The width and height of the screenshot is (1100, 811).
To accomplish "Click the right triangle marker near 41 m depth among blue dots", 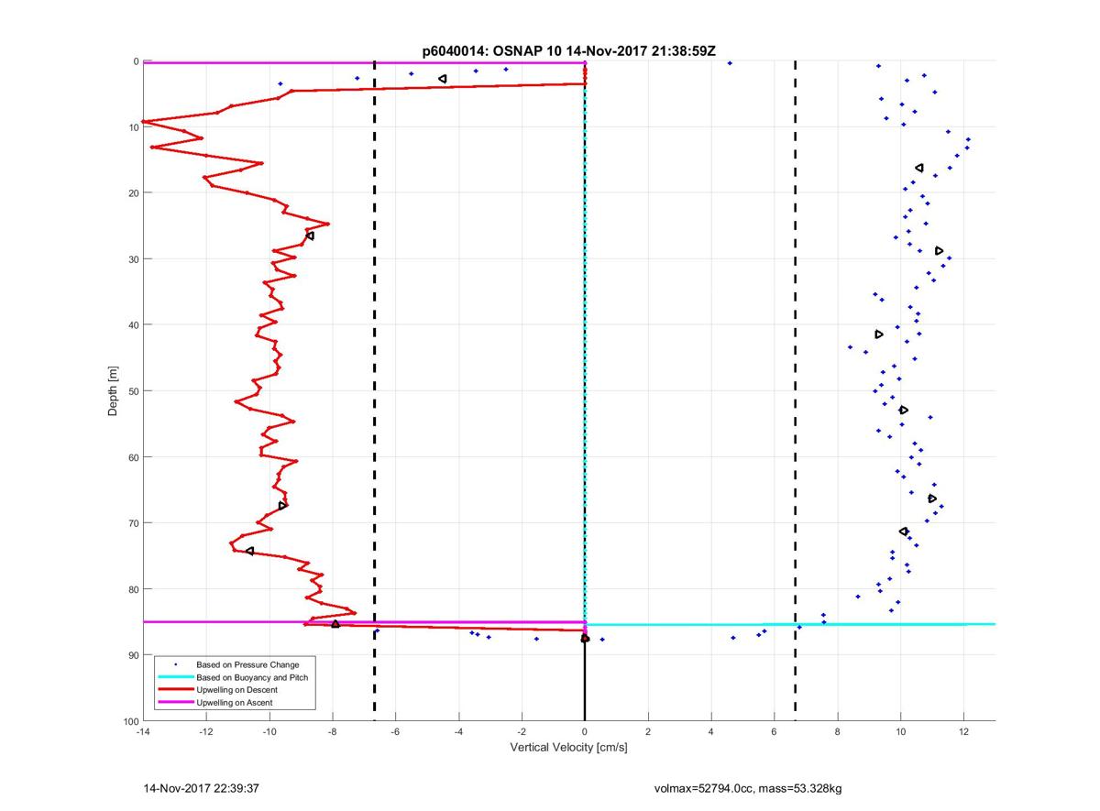I will pyautogui.click(x=879, y=334).
